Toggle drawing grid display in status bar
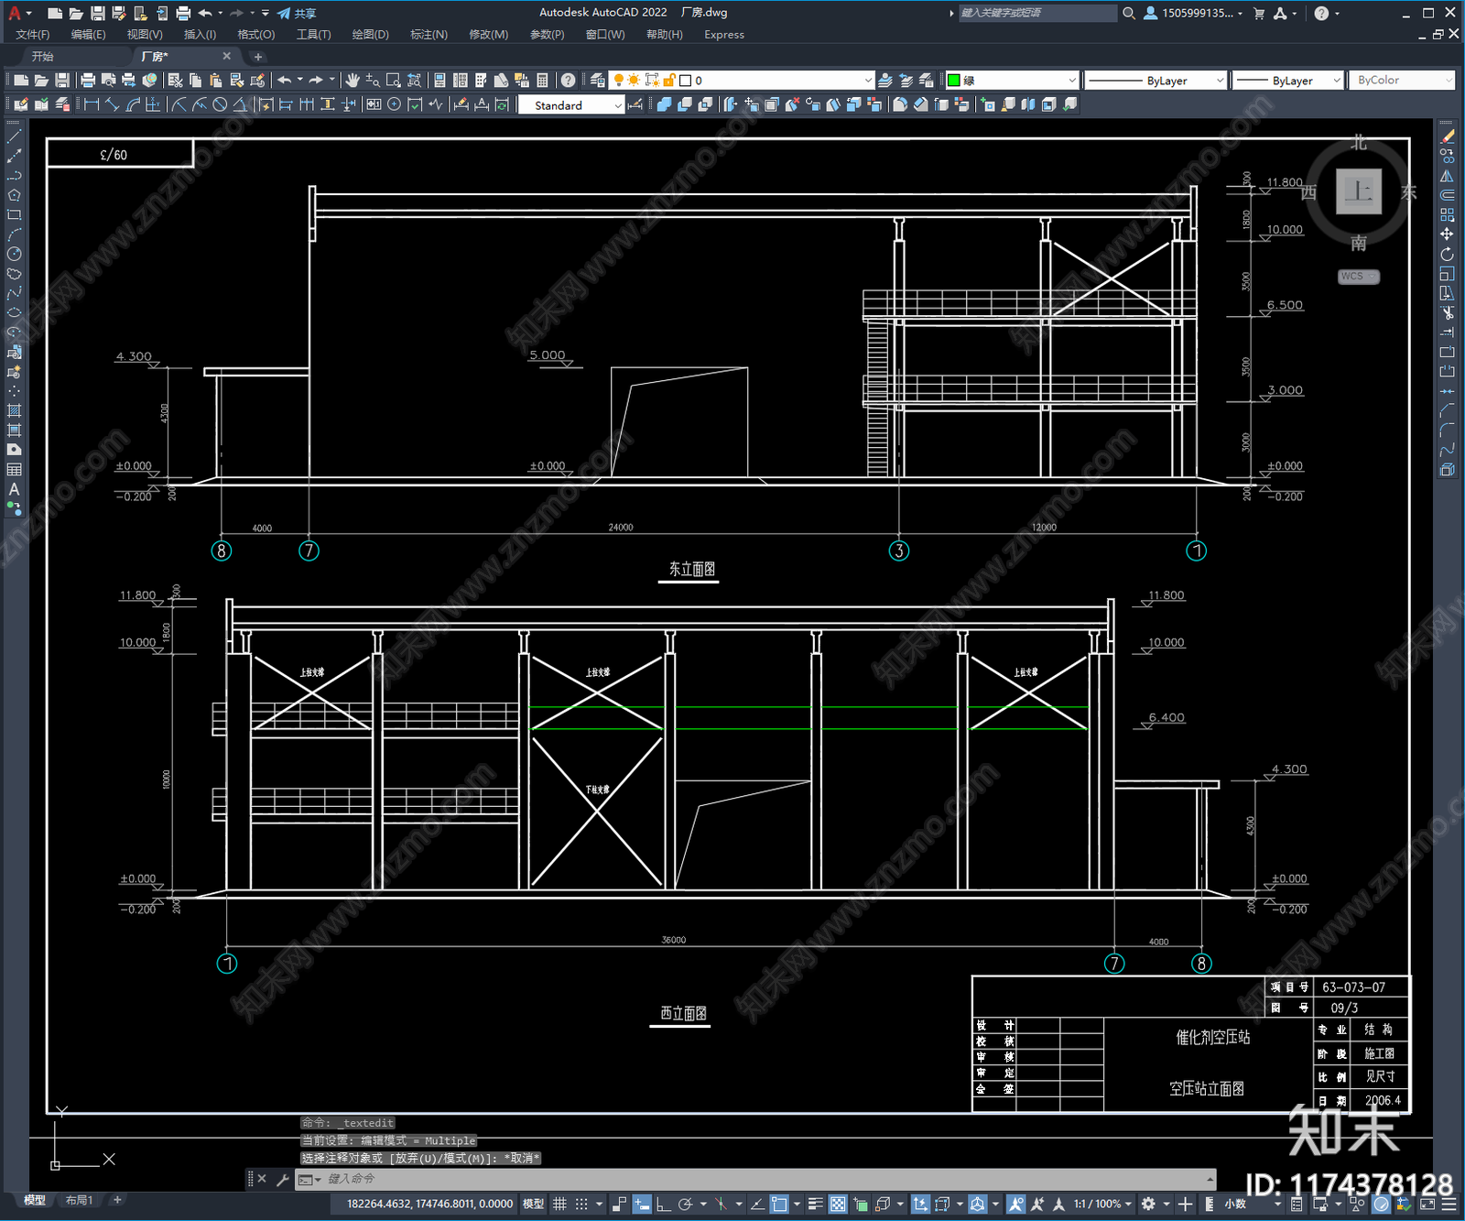1465x1221 pixels. pos(559,1204)
